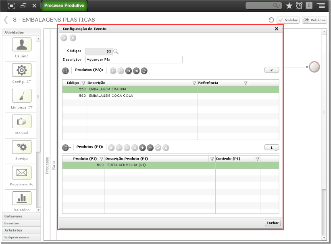
Task: Click the Descrição input field
Action: coord(134,59)
